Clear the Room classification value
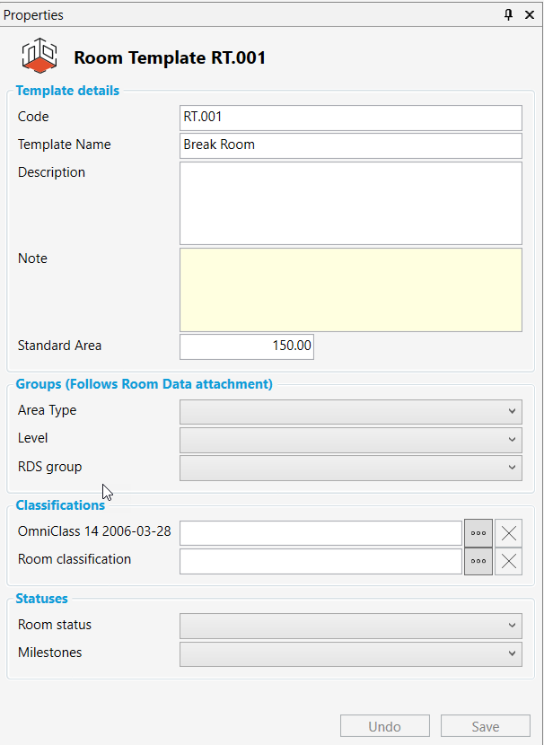Screen dimensions: 544x745 tap(509, 562)
